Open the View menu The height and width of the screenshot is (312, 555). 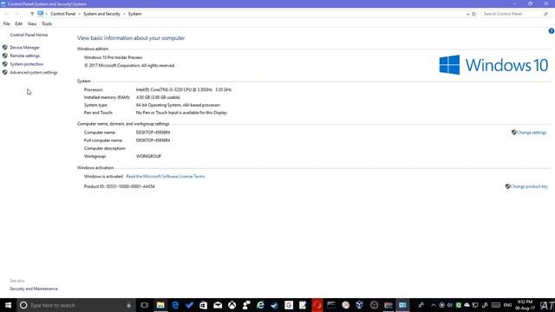tap(32, 23)
